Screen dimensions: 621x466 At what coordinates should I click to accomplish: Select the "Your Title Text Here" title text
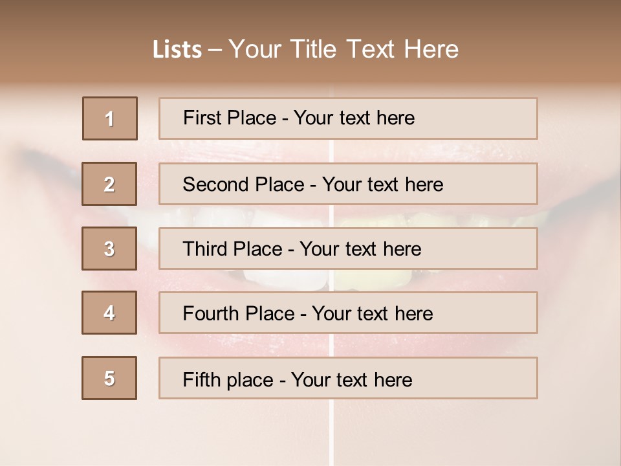click(343, 49)
